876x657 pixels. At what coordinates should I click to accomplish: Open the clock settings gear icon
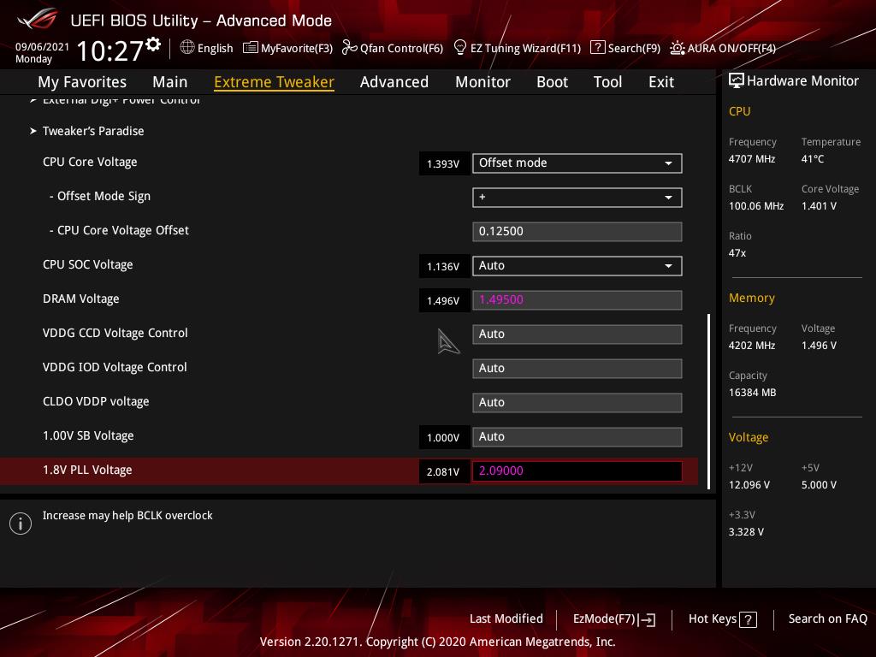pyautogui.click(x=153, y=44)
